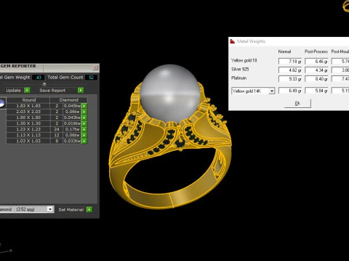
Task: Click the Total Gem Count value 52
Action: pos(91,78)
